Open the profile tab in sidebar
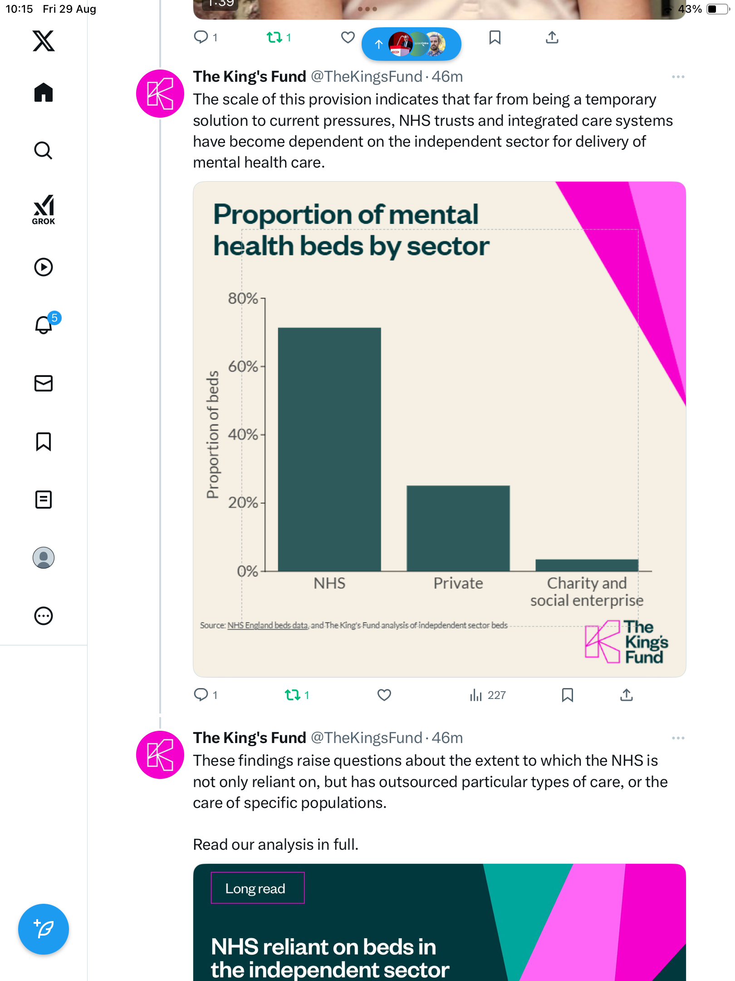735x981 pixels. pos(44,558)
